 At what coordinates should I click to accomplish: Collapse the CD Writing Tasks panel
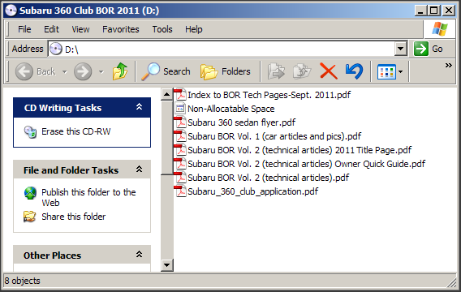pyautogui.click(x=139, y=107)
